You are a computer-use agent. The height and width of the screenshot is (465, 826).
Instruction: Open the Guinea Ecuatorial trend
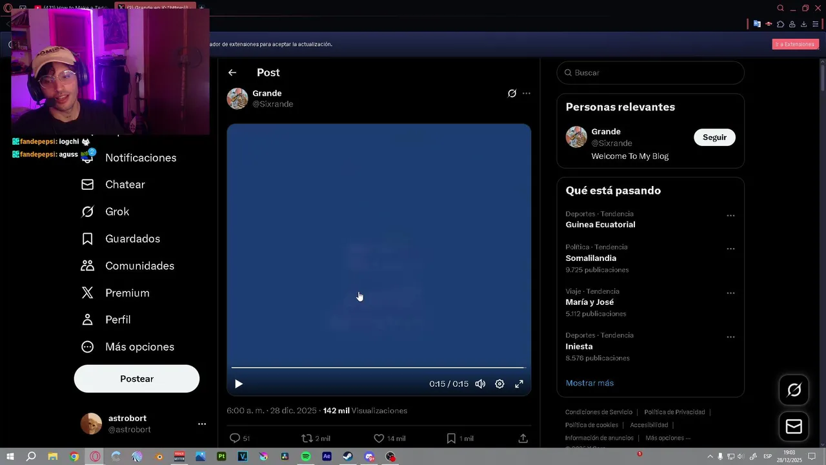pyautogui.click(x=600, y=225)
